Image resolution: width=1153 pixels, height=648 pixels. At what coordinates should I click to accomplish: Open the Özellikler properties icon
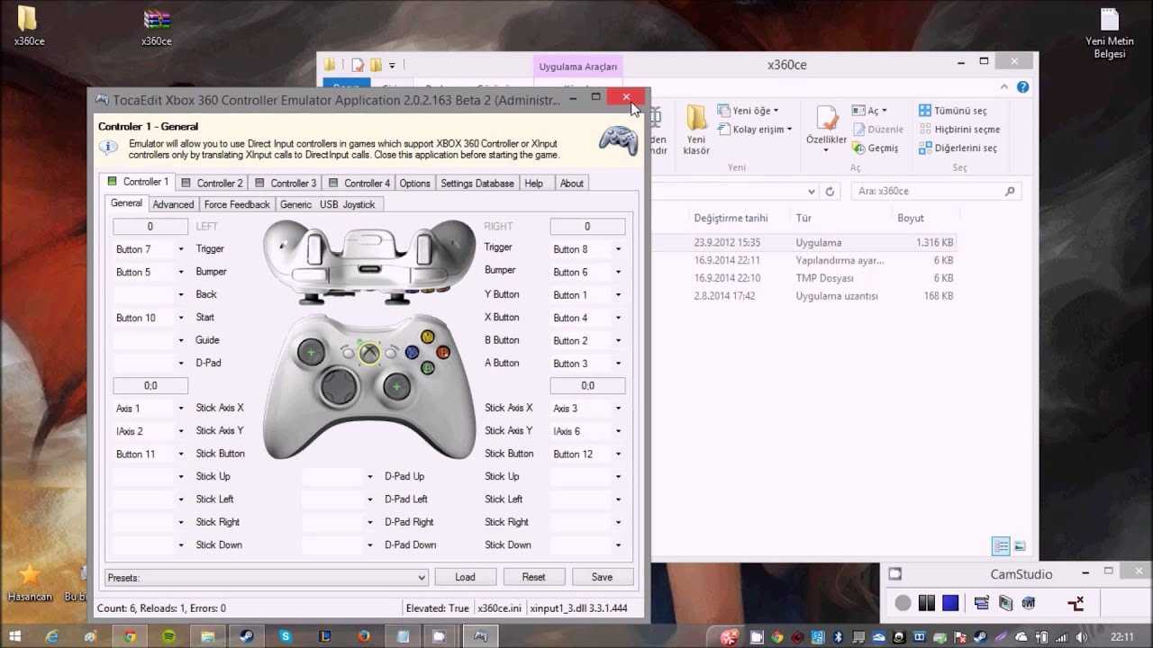(x=827, y=119)
